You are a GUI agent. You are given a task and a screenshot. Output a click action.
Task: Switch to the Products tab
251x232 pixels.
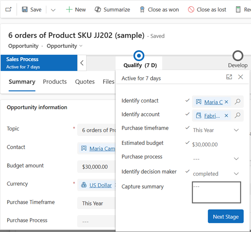[55, 82]
